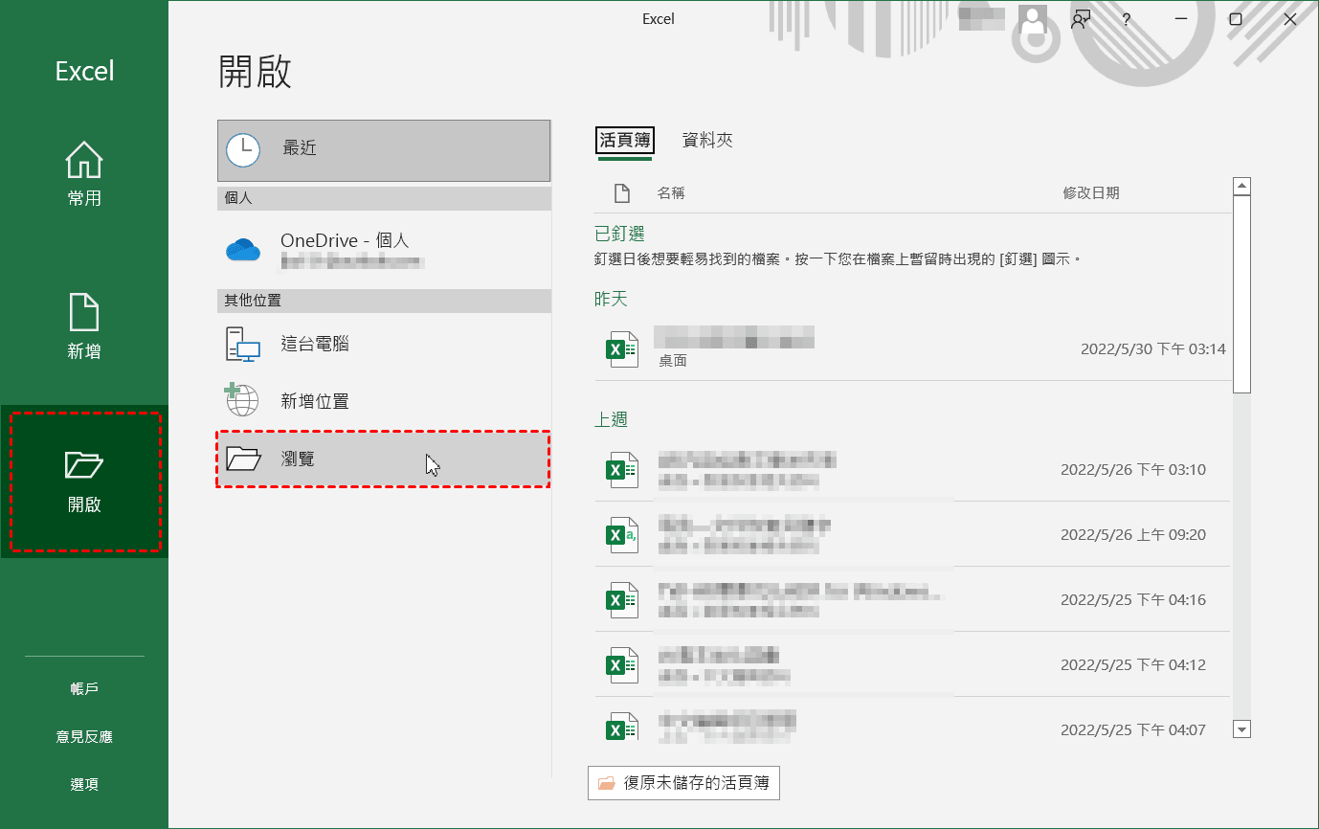Image resolution: width=1319 pixels, height=829 pixels.
Task: Click 瀏覽 to browse for a file
Action: (384, 459)
